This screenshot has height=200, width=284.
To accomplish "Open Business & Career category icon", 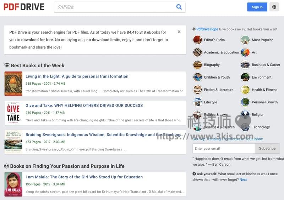I will click(245, 65).
